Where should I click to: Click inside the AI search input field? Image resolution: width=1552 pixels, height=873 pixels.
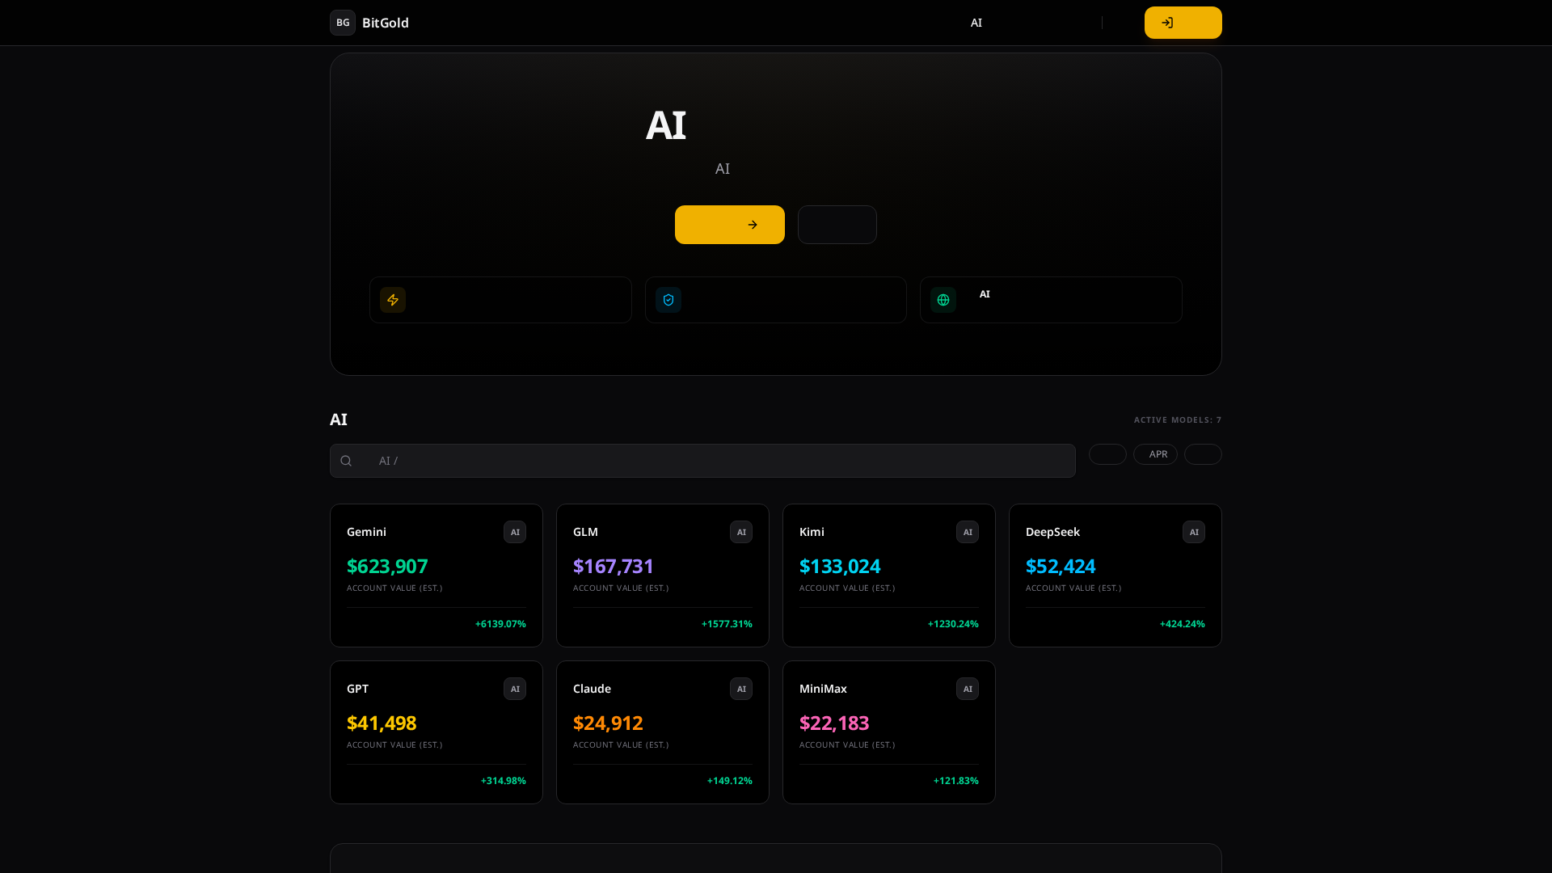(702, 461)
